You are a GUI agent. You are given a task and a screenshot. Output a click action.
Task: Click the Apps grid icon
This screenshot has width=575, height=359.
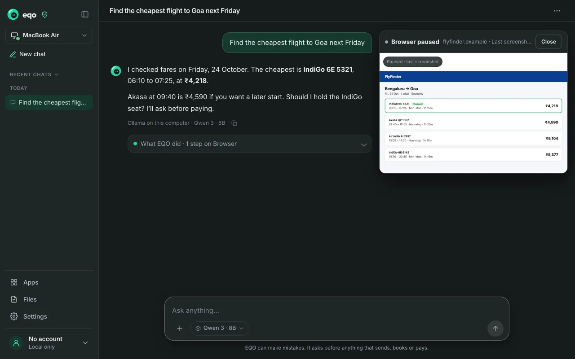tap(14, 282)
